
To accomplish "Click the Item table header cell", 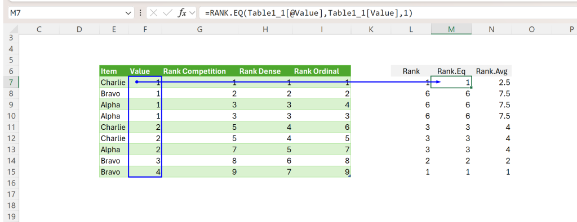I will (x=114, y=71).
